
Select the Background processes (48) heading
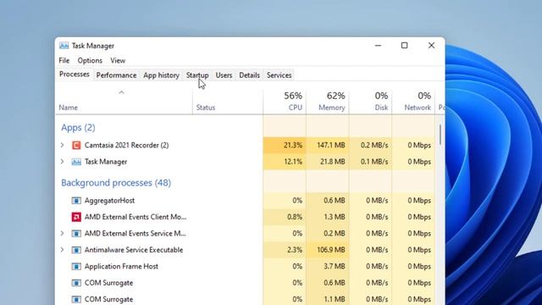pos(116,183)
